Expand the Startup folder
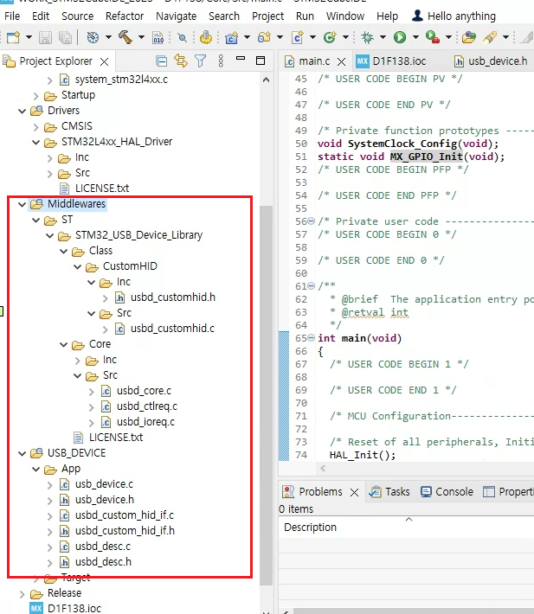The width and height of the screenshot is (534, 614). click(x=36, y=96)
